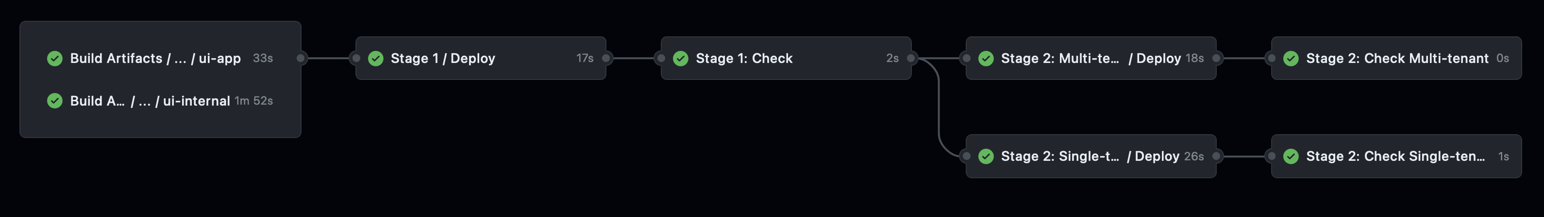Click output connector of Stage 1: Check
Image resolution: width=1544 pixels, height=217 pixels.
(911, 58)
